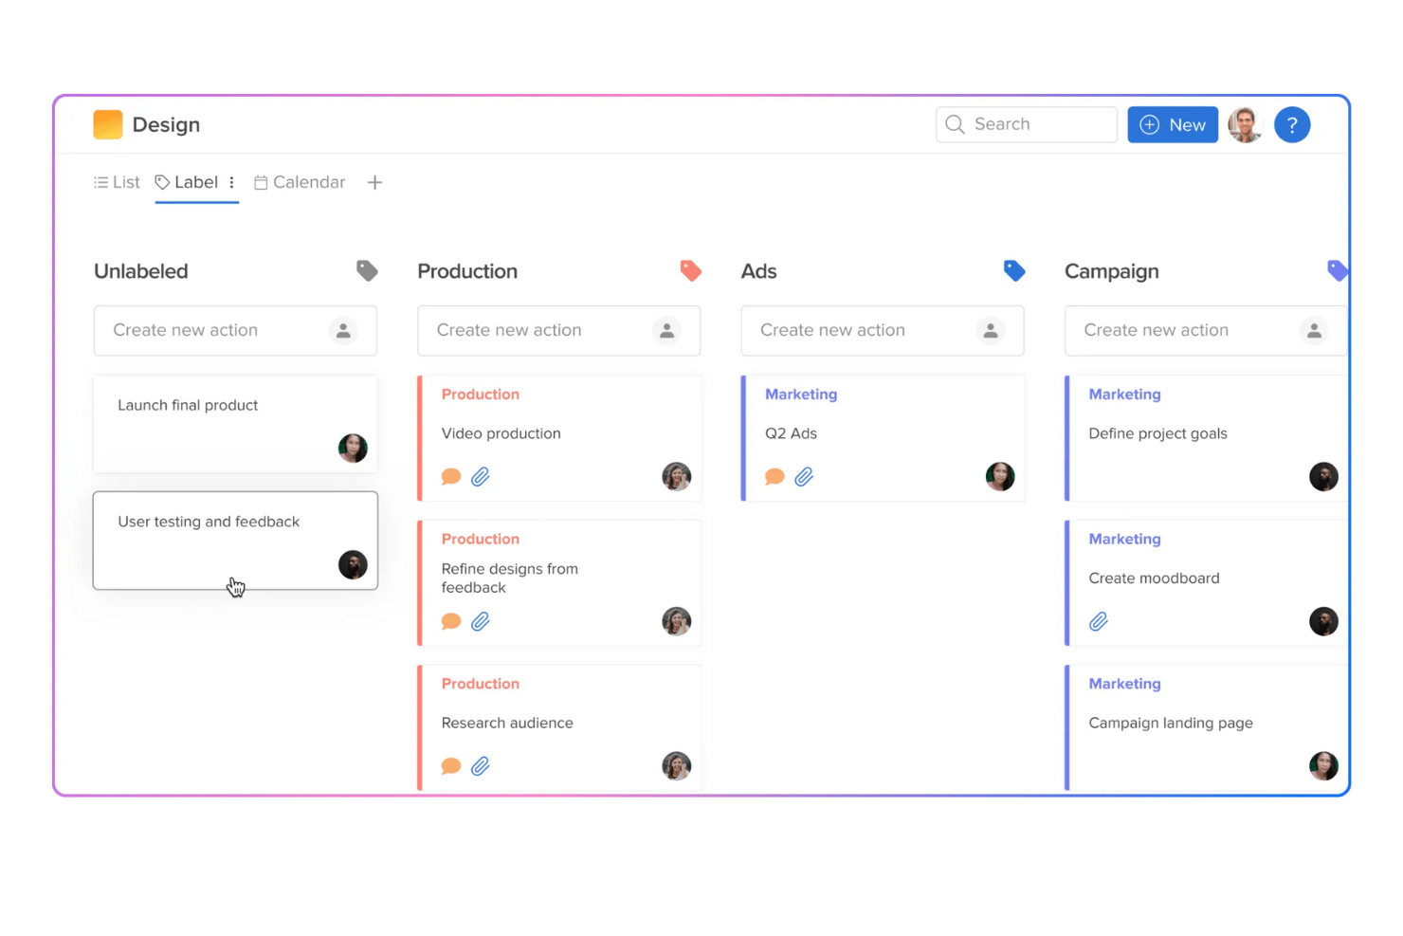
Task: Click Create new action field under Campaign
Action: coord(1206,331)
